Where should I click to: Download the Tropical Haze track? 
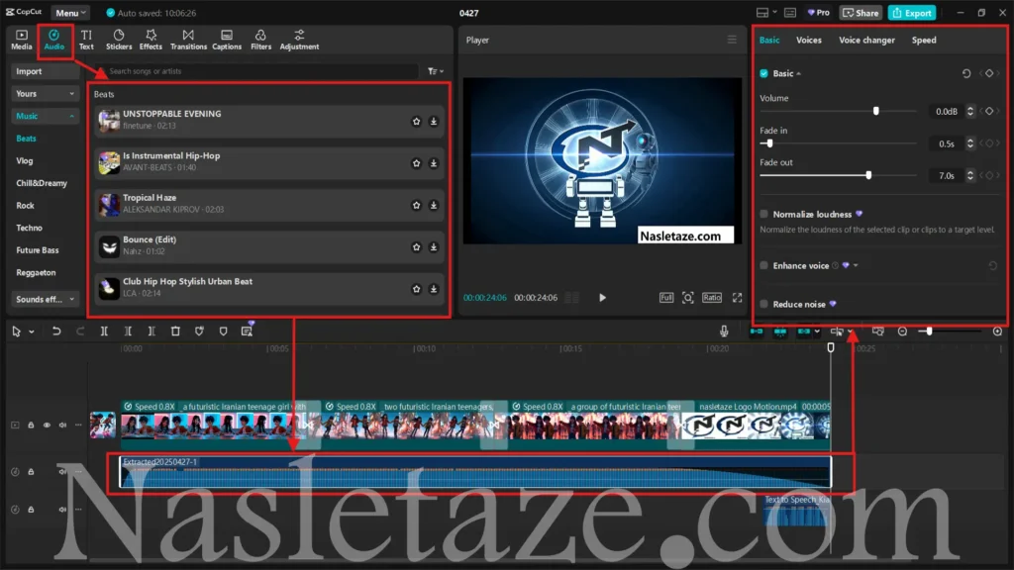pos(434,205)
